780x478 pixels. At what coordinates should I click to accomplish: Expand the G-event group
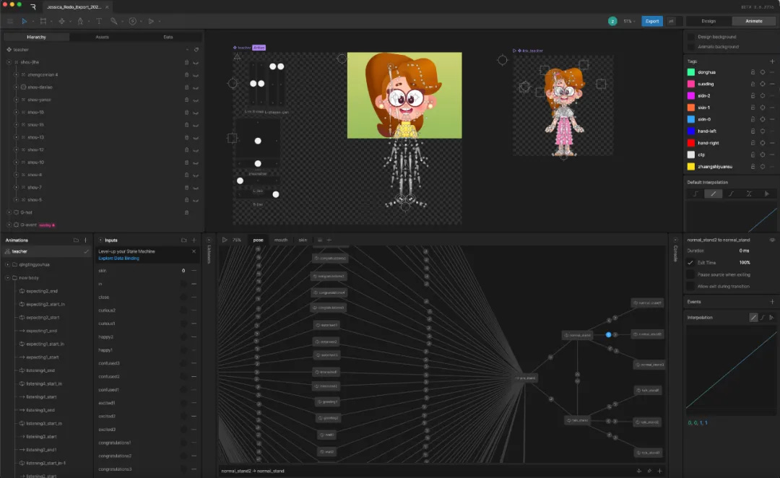coord(9,225)
